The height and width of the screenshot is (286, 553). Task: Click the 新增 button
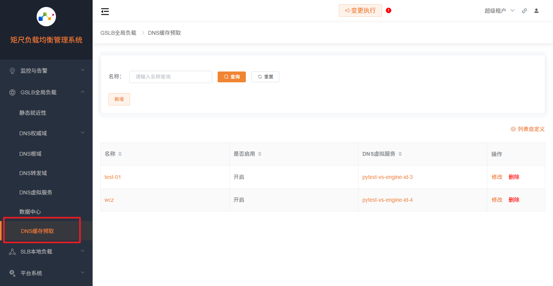pos(119,99)
